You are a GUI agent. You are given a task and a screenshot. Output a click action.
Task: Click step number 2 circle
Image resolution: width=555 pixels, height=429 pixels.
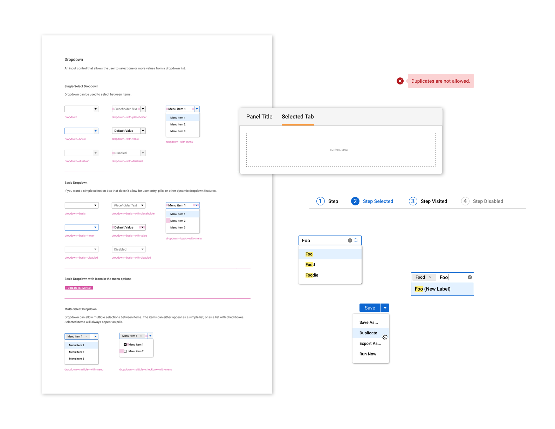[355, 201]
